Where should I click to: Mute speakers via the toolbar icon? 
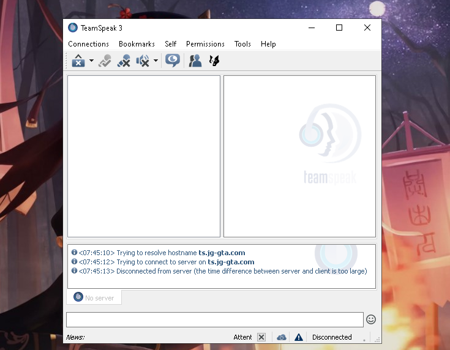(x=143, y=61)
